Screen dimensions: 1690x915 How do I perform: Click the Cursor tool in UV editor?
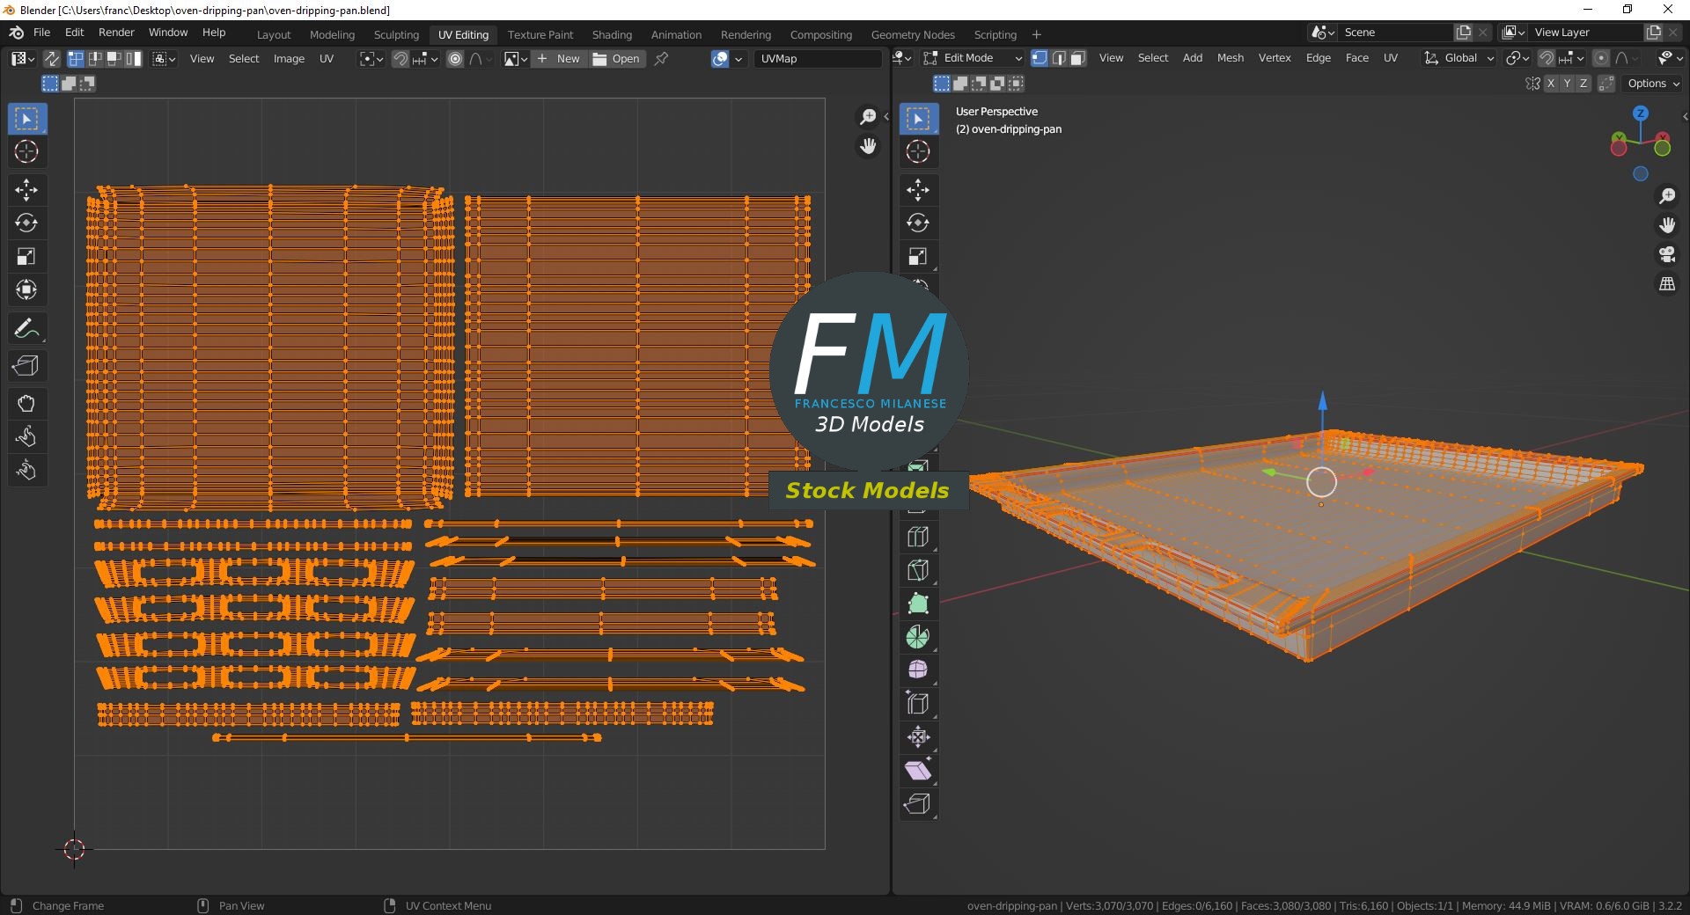click(x=26, y=151)
